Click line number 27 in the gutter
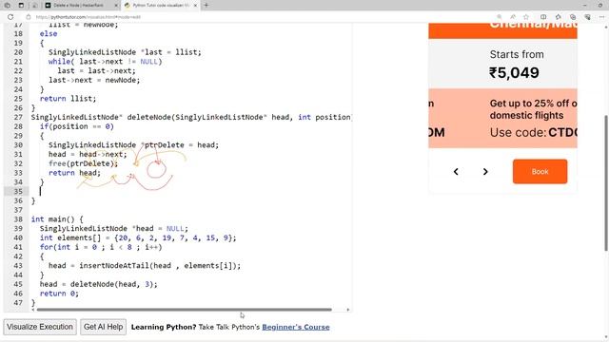The image size is (609, 342). click(x=18, y=117)
